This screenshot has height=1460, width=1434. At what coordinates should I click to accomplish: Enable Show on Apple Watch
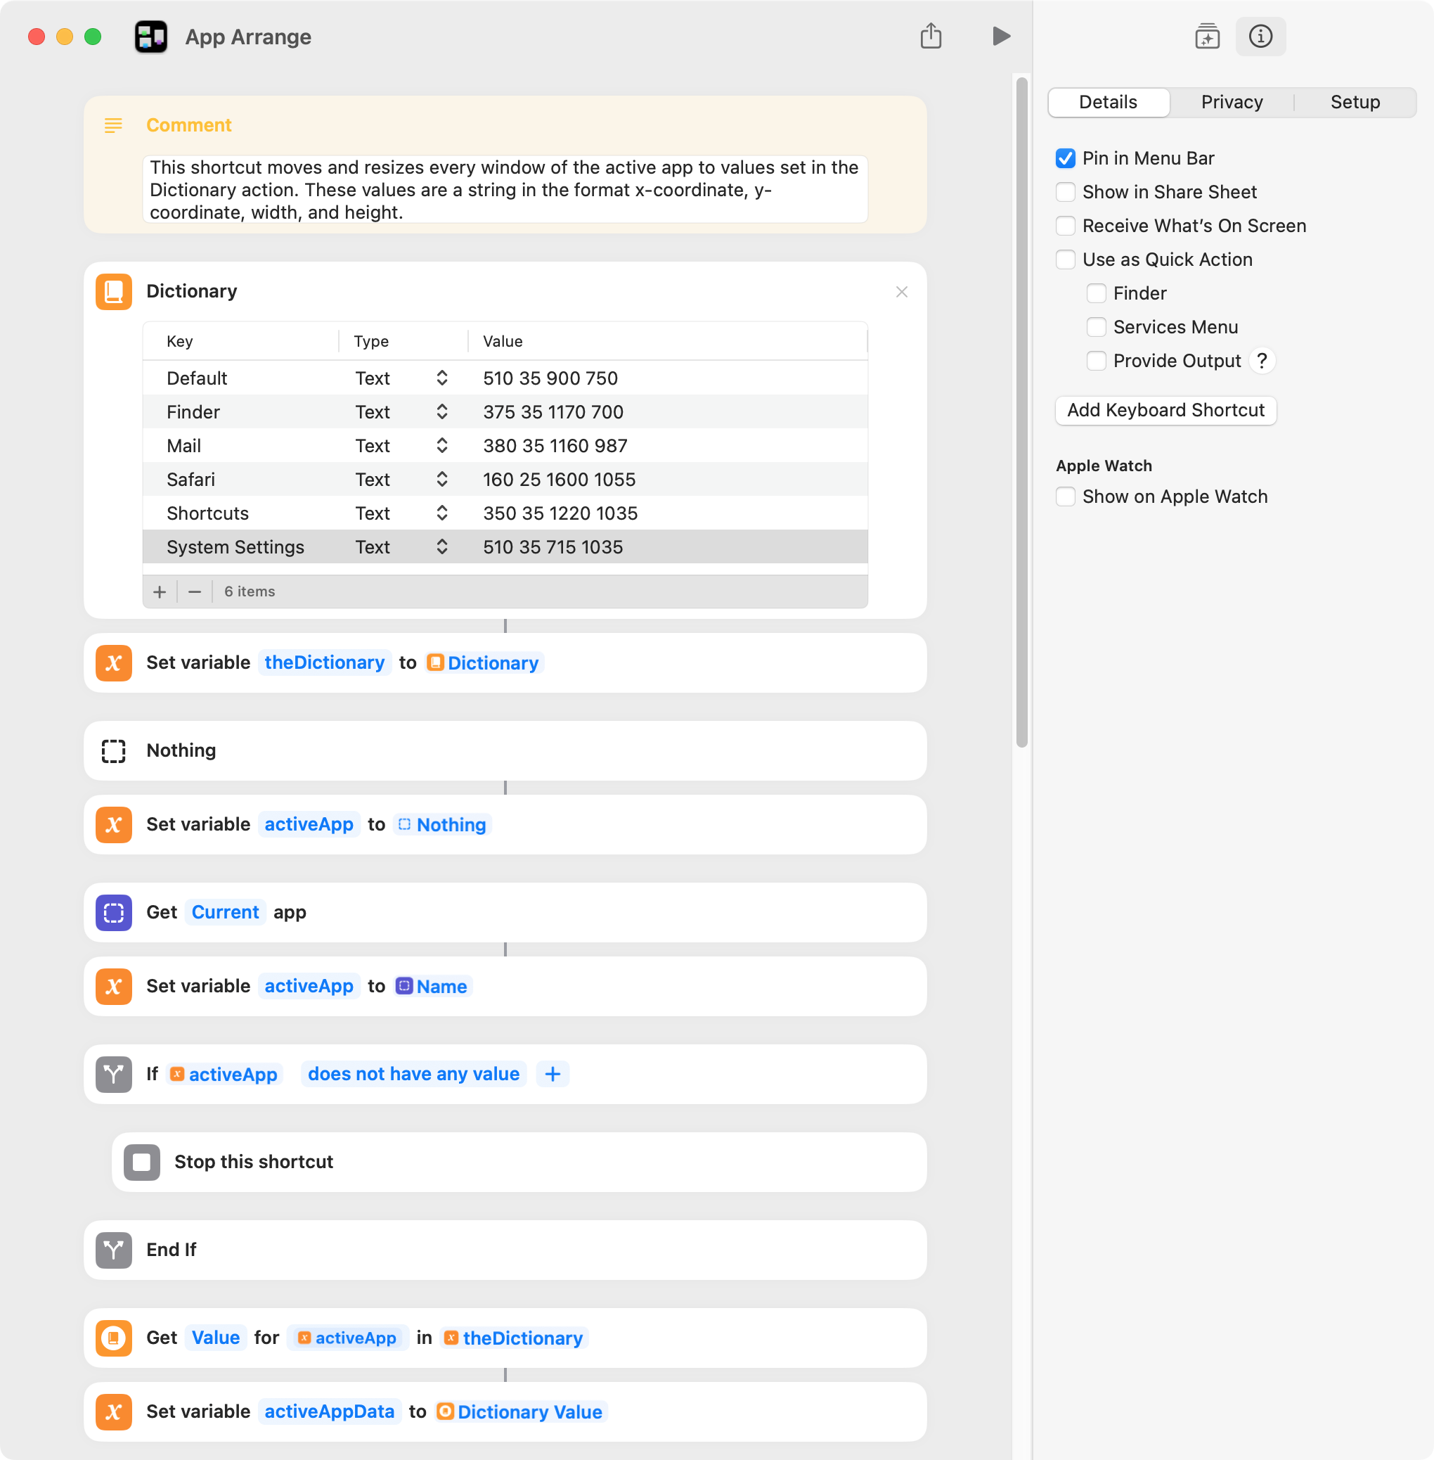click(1065, 497)
